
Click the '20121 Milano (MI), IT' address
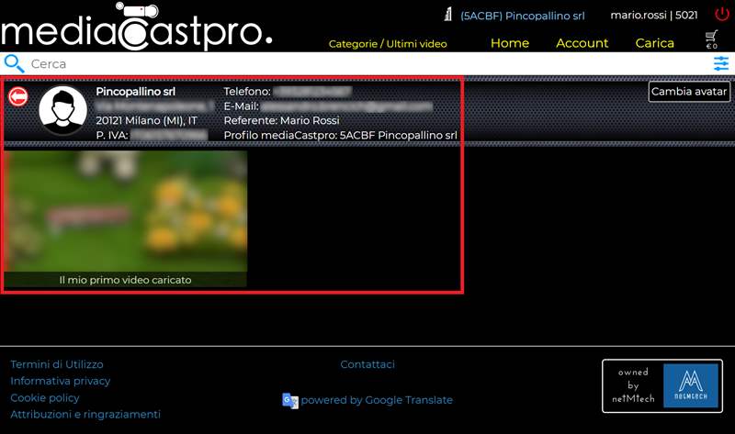point(147,120)
